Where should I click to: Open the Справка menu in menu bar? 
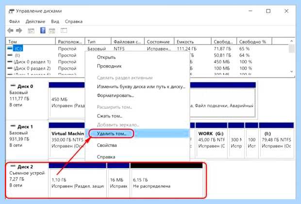tap(74, 21)
